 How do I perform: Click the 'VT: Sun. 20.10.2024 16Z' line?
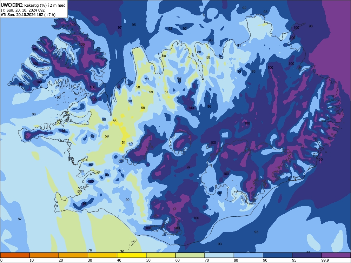22,15
